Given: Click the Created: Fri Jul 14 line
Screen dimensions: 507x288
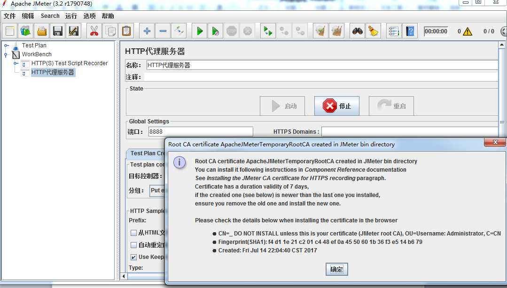Looking at the screenshot, I should click(x=267, y=250).
